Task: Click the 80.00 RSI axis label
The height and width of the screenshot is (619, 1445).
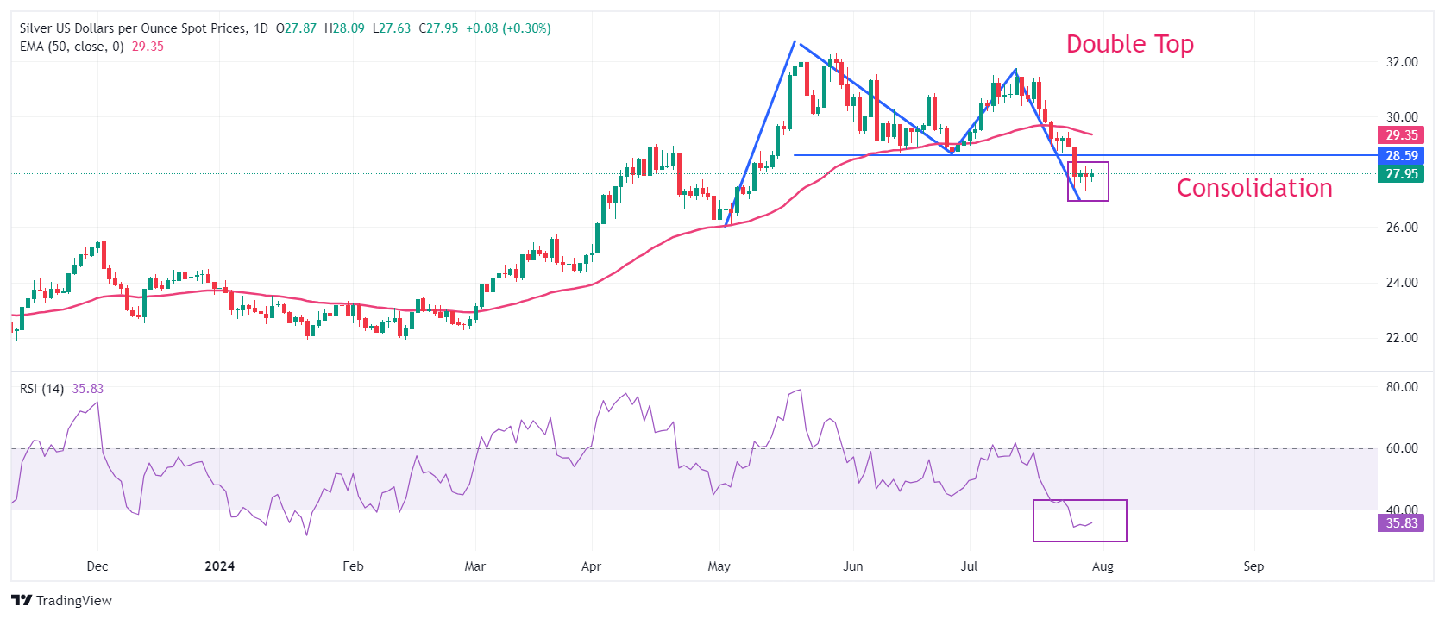Action: [x=1402, y=387]
